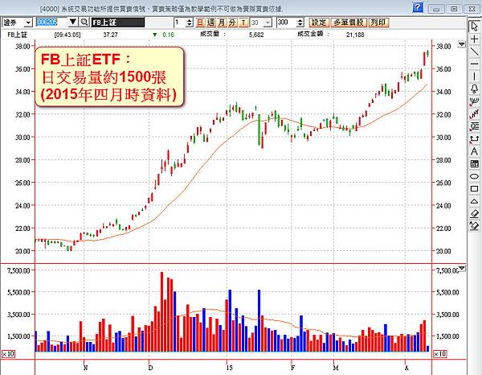Click the stock code 006205 input field
This screenshot has width=482, height=375.
pyautogui.click(x=52, y=23)
